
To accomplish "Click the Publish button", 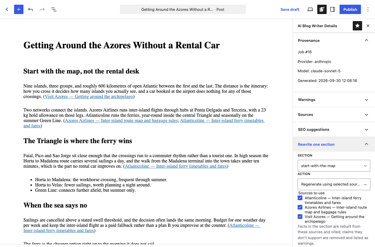I will coord(350,9).
